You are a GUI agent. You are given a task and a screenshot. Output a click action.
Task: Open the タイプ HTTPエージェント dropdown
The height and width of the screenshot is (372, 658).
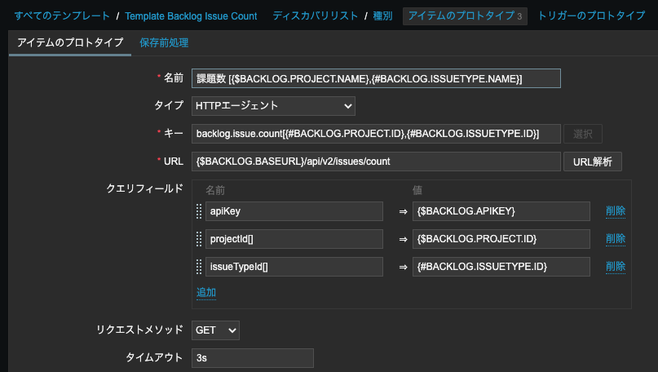(273, 106)
